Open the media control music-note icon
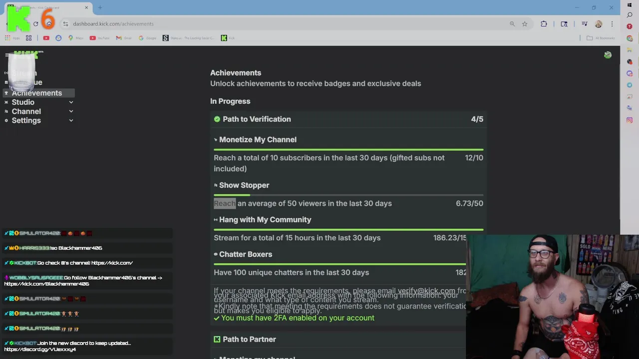Image resolution: width=639 pixels, height=359 pixels. [584, 24]
